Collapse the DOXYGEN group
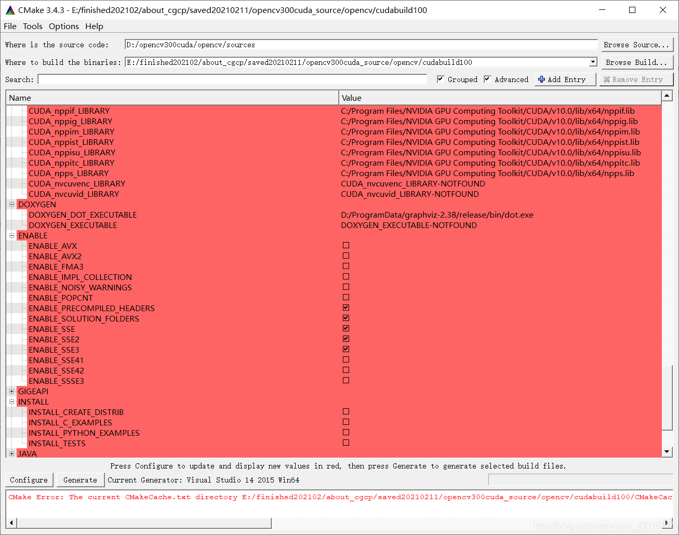This screenshot has width=679, height=535. tap(11, 204)
